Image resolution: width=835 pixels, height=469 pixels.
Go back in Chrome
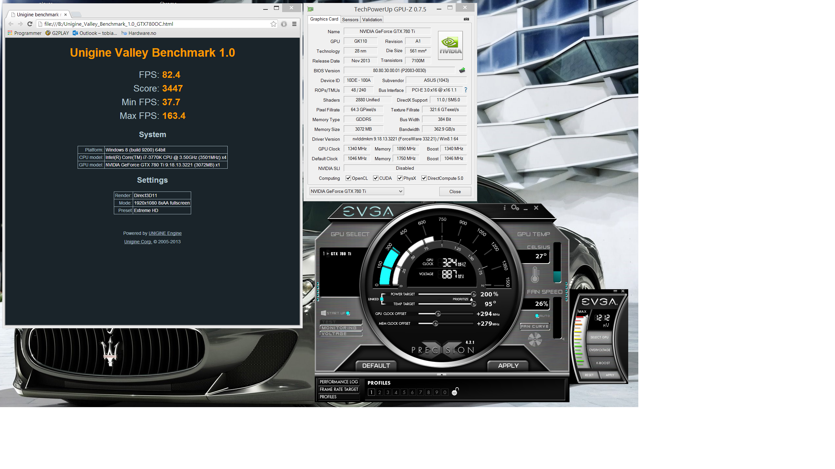pos(11,24)
